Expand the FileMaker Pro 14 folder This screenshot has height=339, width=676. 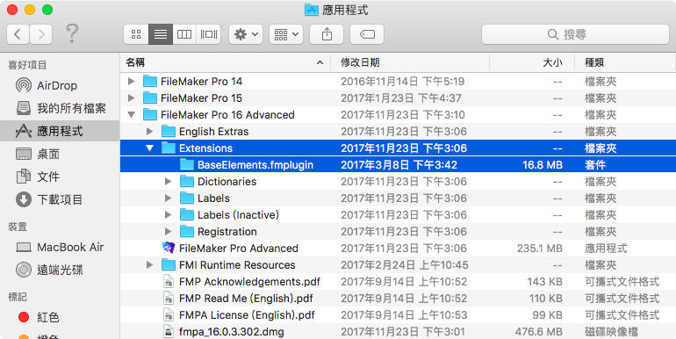pos(132,81)
